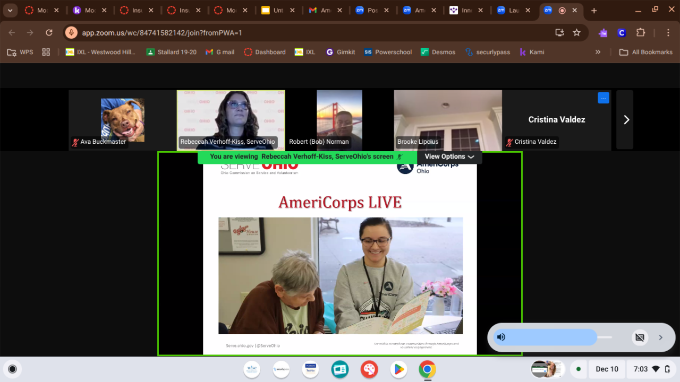The height and width of the screenshot is (382, 680).
Task: Open the ChromeOS launcher
Action: coord(12,369)
